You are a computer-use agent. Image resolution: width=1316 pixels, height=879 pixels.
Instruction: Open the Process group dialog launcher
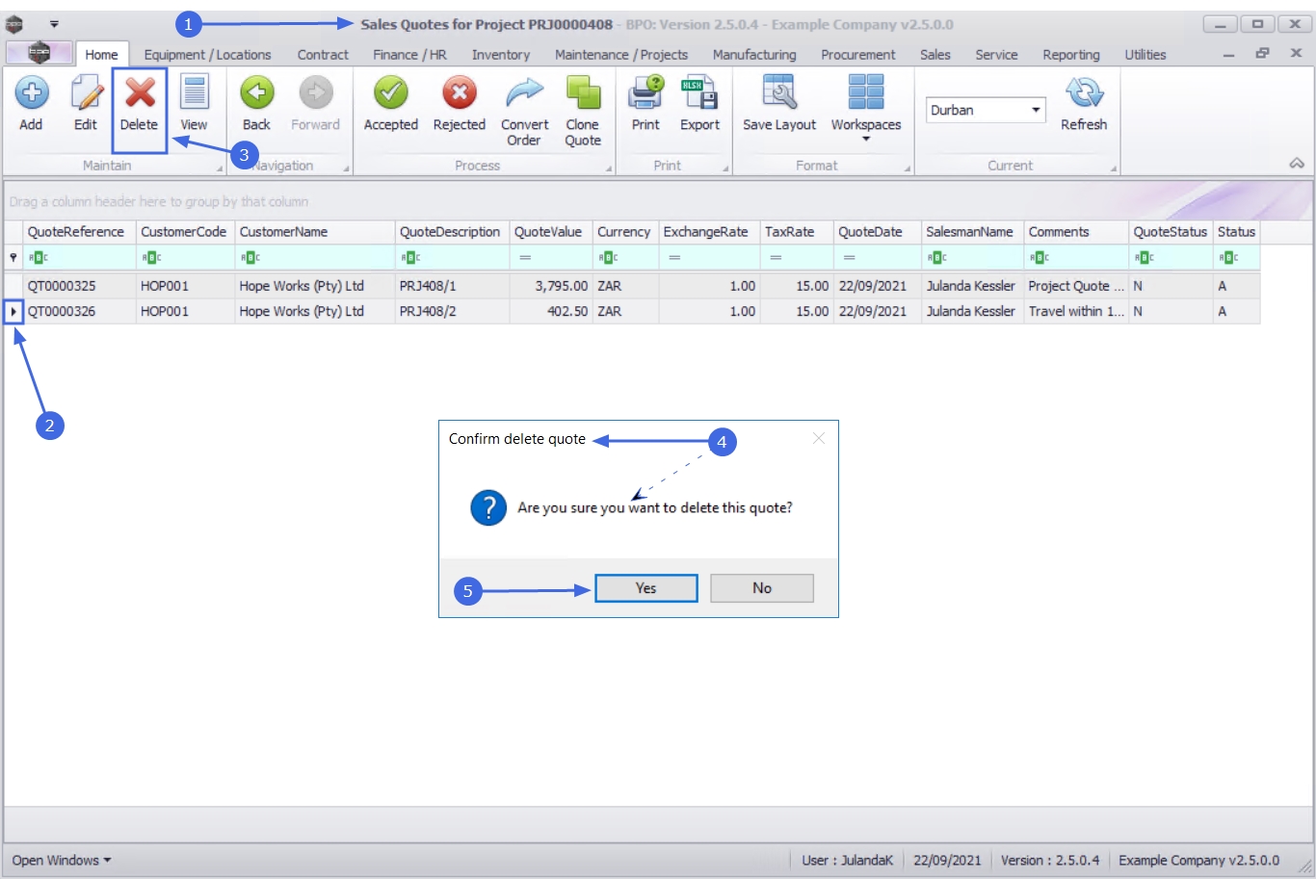coord(609,168)
